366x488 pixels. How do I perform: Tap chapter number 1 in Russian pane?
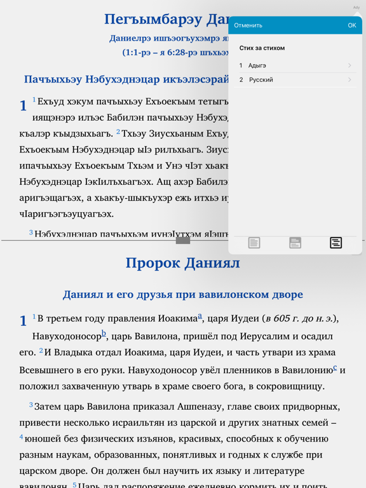[x=23, y=321]
